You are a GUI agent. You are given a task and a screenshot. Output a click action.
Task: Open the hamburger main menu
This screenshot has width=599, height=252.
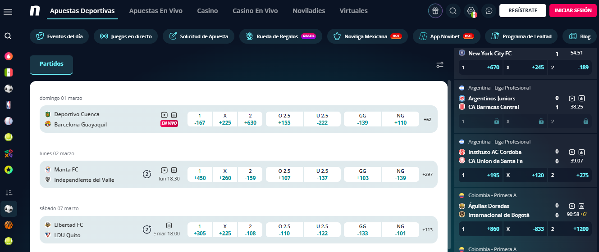(x=8, y=11)
